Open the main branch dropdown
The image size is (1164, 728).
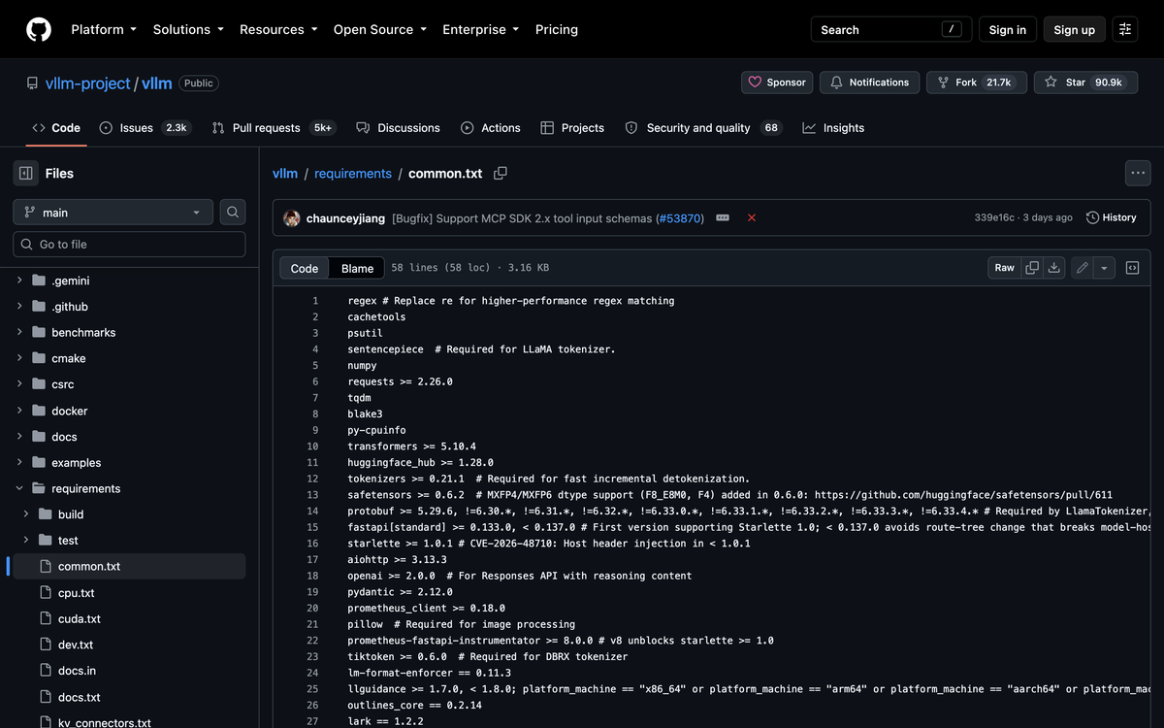pos(113,212)
